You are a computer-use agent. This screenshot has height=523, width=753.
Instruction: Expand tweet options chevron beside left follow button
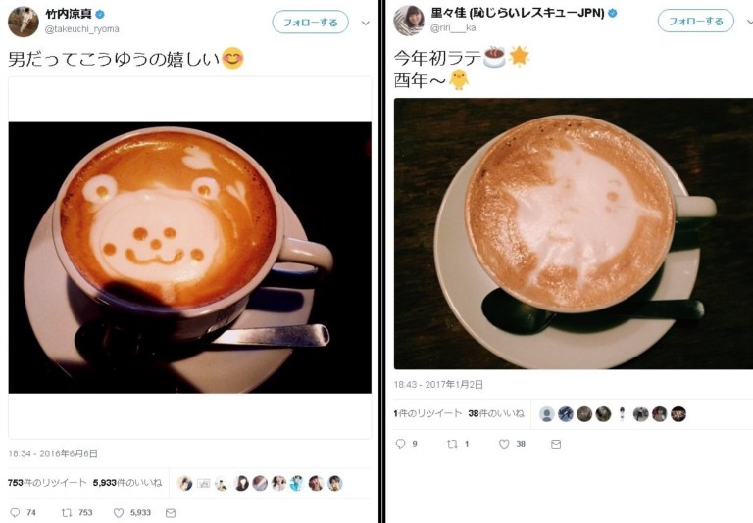coord(366,23)
